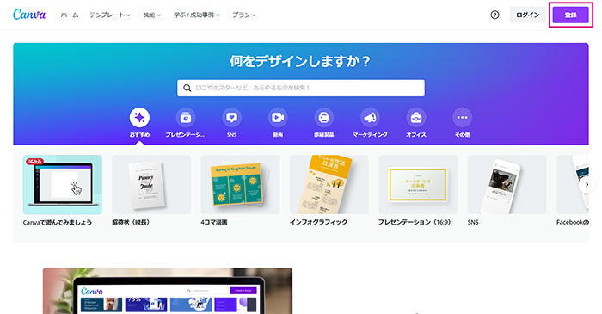Open the インフォグラフィック template thumbnail
This screenshot has width=602, height=314.
tap(329, 184)
